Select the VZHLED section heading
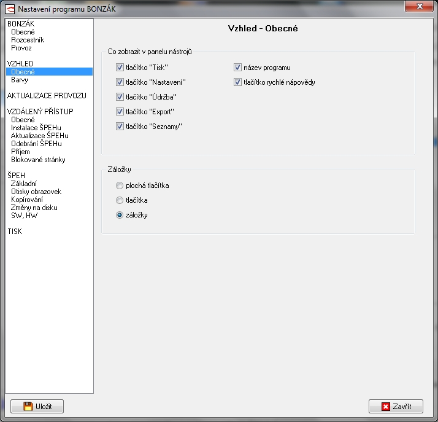Image resolution: width=438 pixels, height=422 pixels. click(20, 64)
